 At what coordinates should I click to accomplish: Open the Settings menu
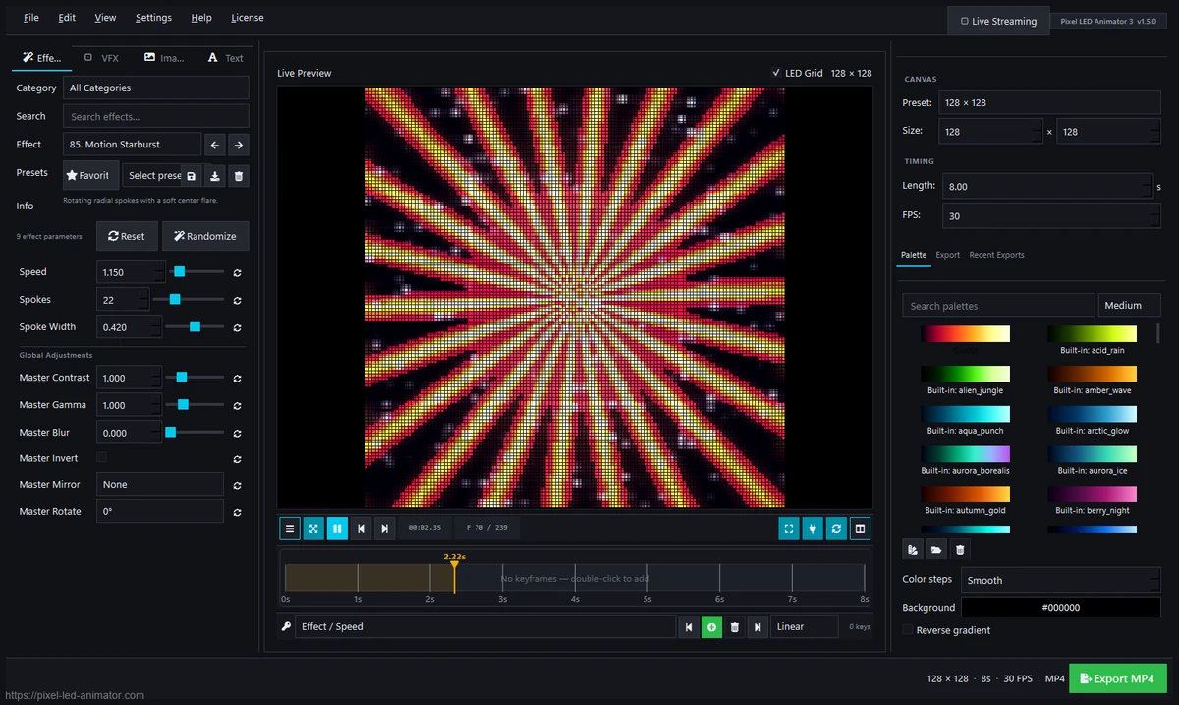153,18
